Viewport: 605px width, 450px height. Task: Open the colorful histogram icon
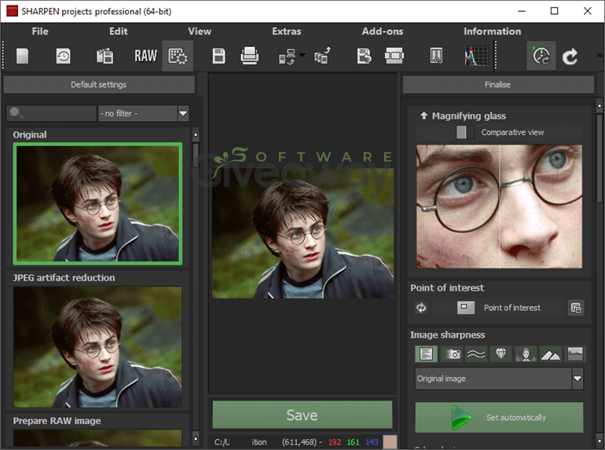tap(476, 57)
